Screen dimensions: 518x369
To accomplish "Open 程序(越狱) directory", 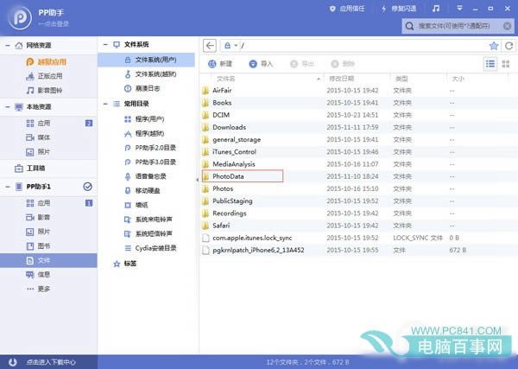I will tap(146, 134).
